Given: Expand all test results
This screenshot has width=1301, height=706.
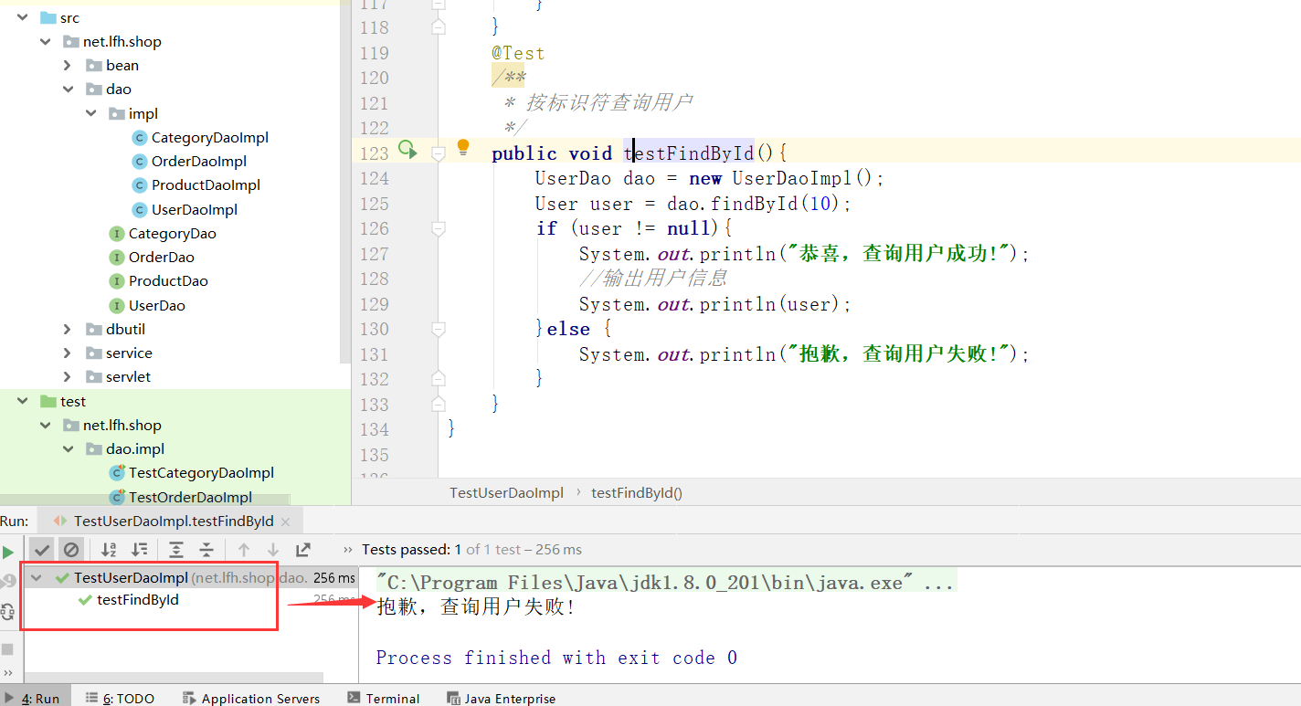Looking at the screenshot, I should pyautogui.click(x=176, y=550).
